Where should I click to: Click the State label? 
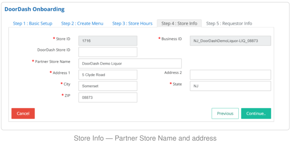[177, 84]
